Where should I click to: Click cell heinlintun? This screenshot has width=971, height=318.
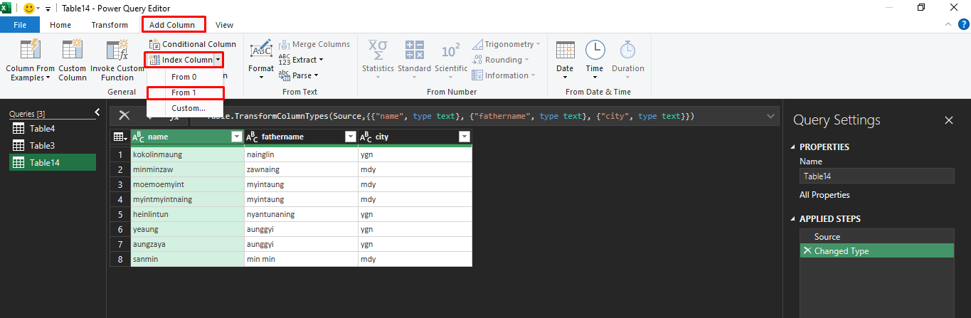coord(187,214)
